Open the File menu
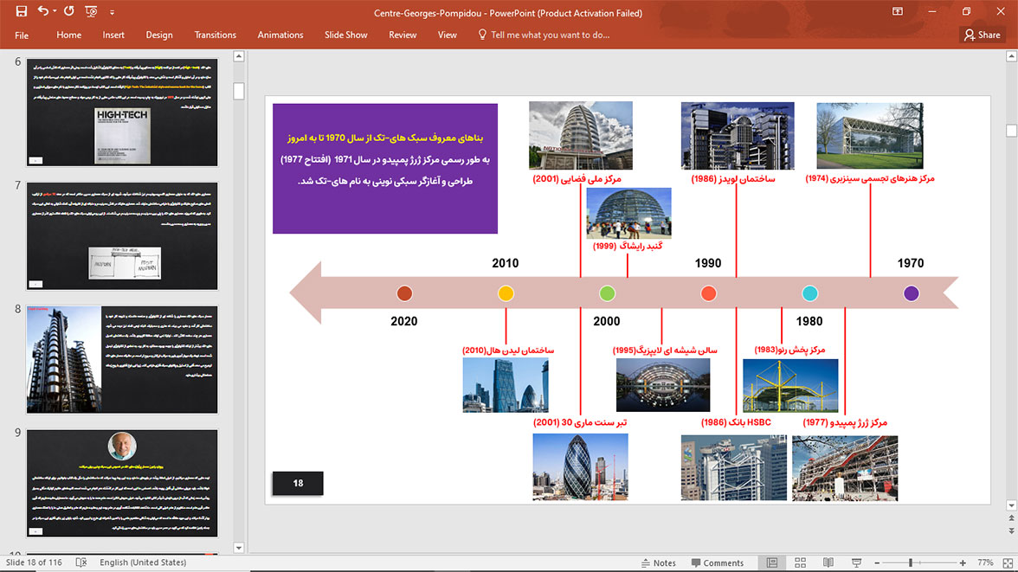 pyautogui.click(x=22, y=35)
